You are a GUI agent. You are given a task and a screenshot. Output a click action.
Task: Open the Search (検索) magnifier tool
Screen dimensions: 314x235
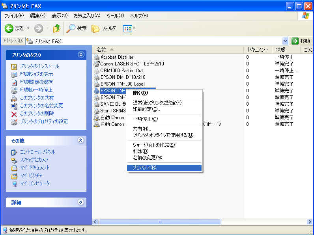(x=77, y=29)
